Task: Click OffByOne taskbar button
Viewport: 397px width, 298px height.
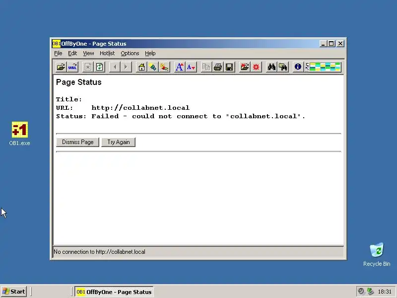Action: click(114, 292)
